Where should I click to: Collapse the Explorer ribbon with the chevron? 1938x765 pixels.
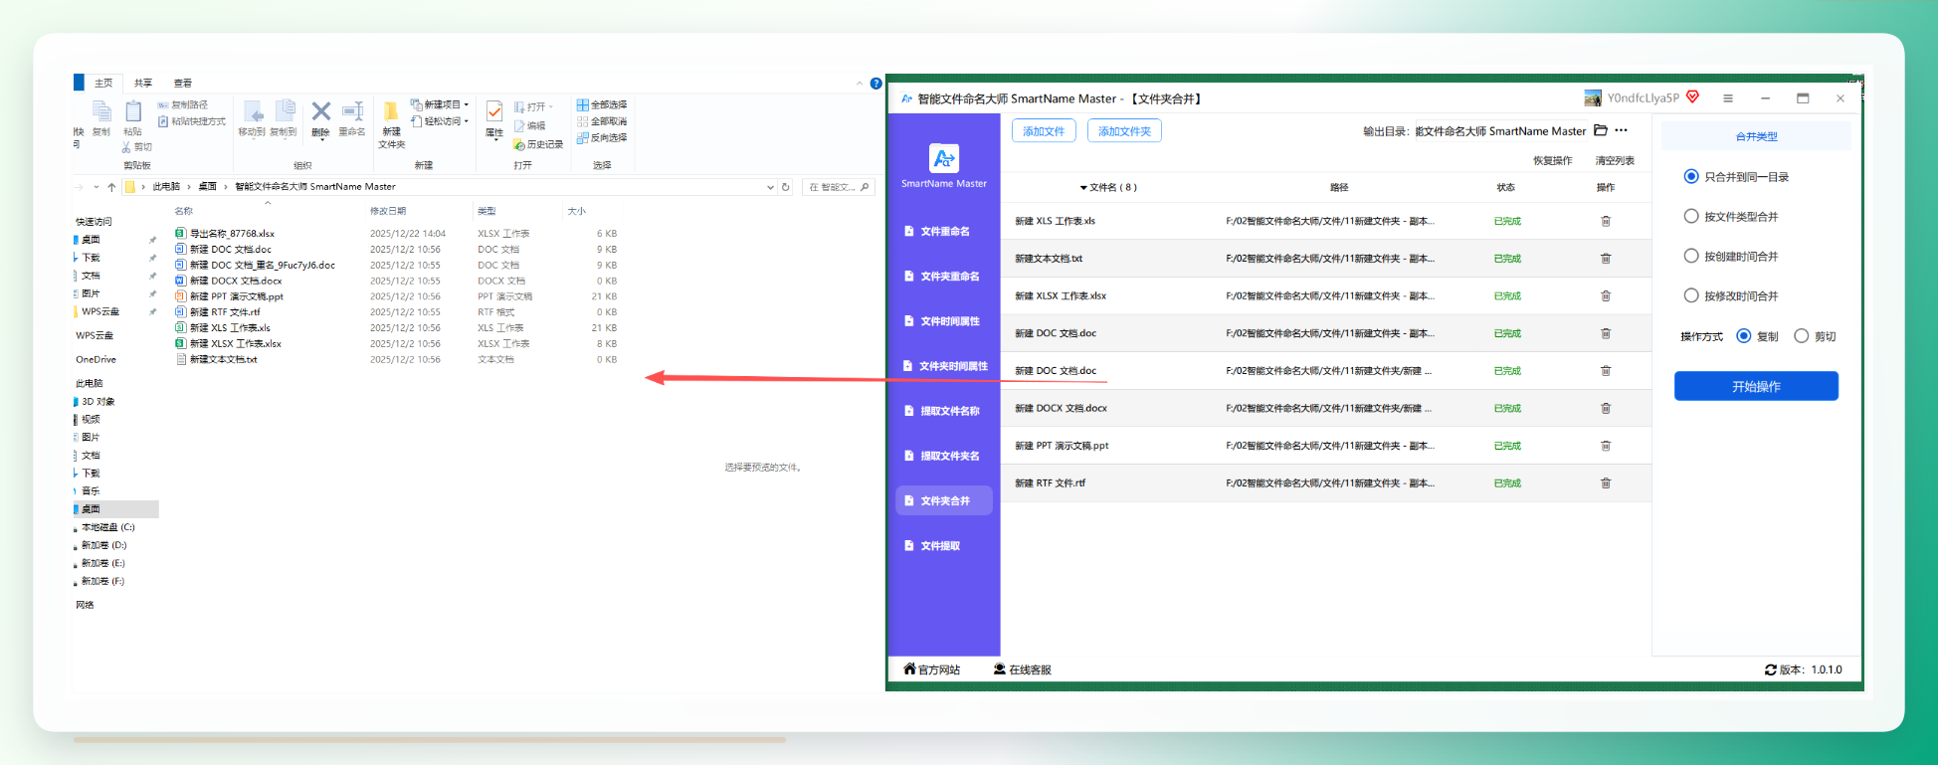click(860, 84)
